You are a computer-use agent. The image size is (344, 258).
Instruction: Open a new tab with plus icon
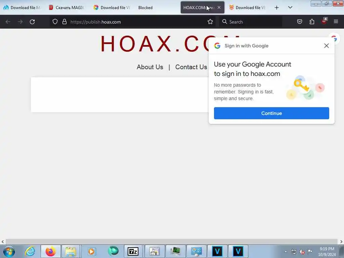(x=277, y=8)
